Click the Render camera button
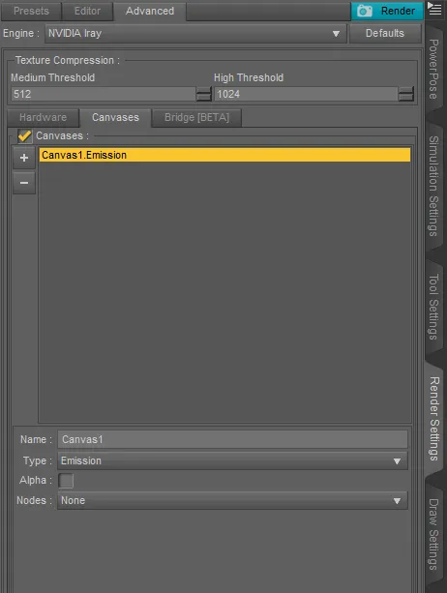The image size is (447, 593). pyautogui.click(x=387, y=11)
